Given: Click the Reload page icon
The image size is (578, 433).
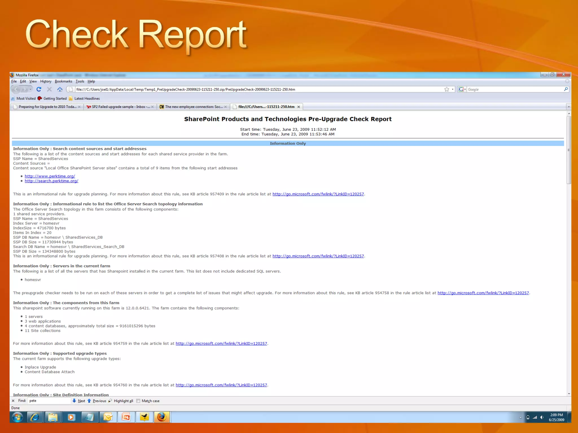Looking at the screenshot, I should click(x=39, y=89).
